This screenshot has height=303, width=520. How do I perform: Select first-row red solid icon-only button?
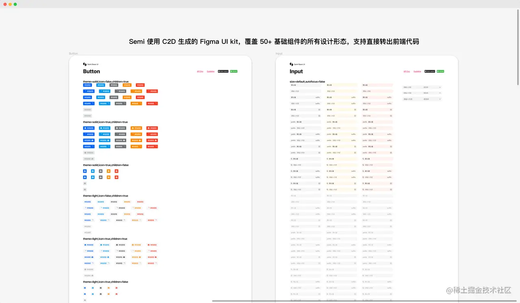117,171
